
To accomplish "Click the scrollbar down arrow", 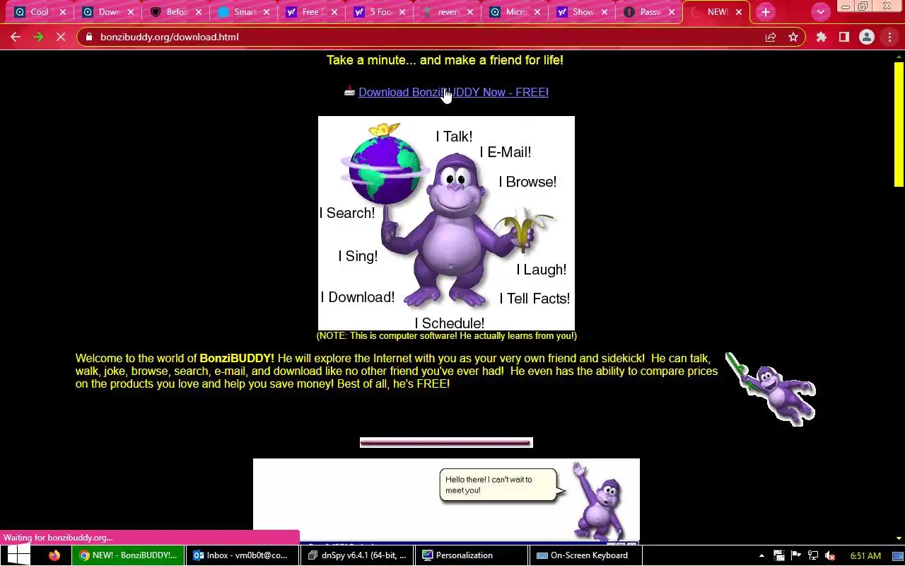I will [899, 538].
